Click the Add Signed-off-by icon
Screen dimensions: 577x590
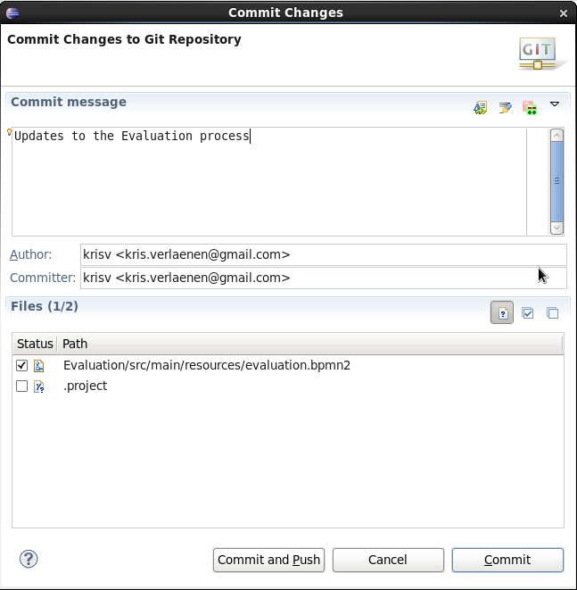(x=505, y=108)
